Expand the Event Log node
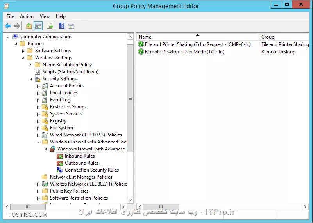The height and width of the screenshot is (223, 313). (38, 100)
